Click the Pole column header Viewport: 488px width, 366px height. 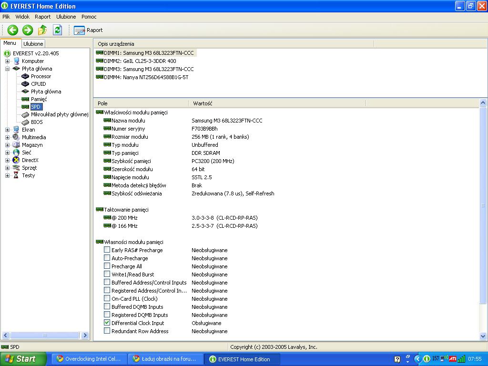141,103
